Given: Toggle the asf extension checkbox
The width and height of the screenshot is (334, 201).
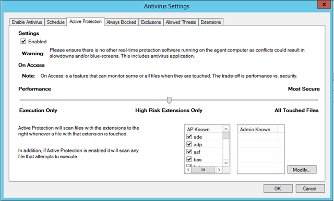Looking at the screenshot, I should (189, 152).
